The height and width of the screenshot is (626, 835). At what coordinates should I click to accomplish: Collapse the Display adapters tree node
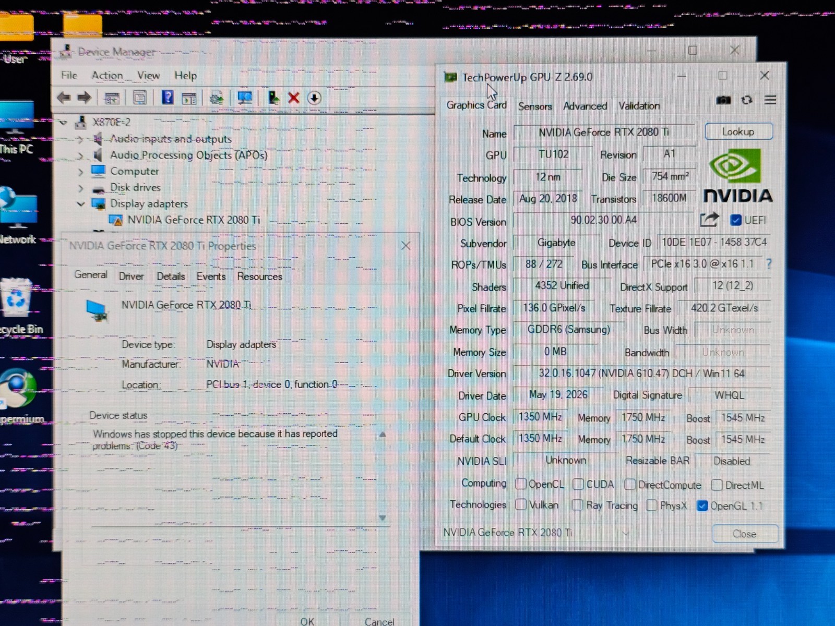click(x=81, y=204)
